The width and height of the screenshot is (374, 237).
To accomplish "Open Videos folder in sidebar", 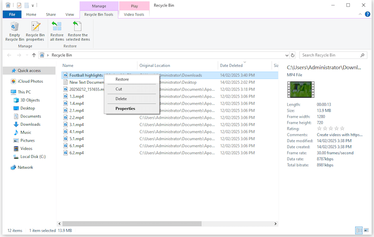I will [x=26, y=149].
